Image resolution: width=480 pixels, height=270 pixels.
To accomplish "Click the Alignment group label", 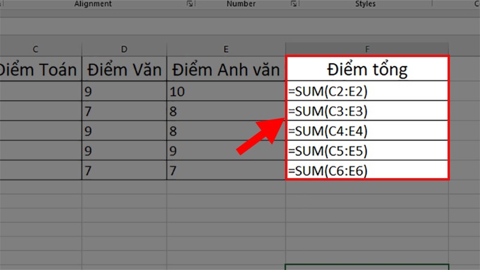I will (93, 4).
